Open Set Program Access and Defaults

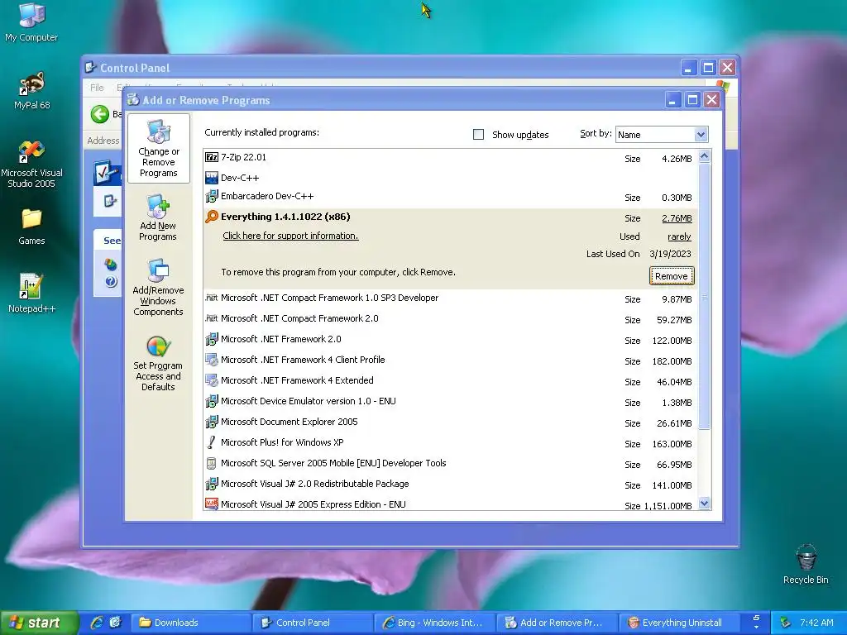(158, 364)
